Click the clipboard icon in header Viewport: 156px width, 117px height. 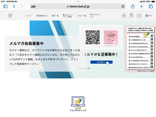click(x=131, y=16)
